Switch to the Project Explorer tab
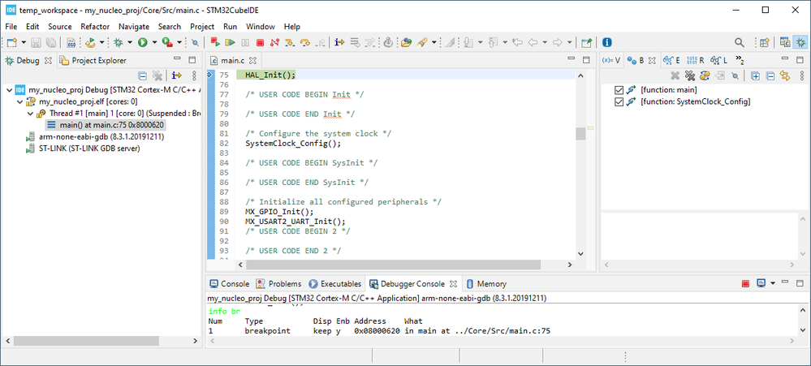 click(93, 61)
